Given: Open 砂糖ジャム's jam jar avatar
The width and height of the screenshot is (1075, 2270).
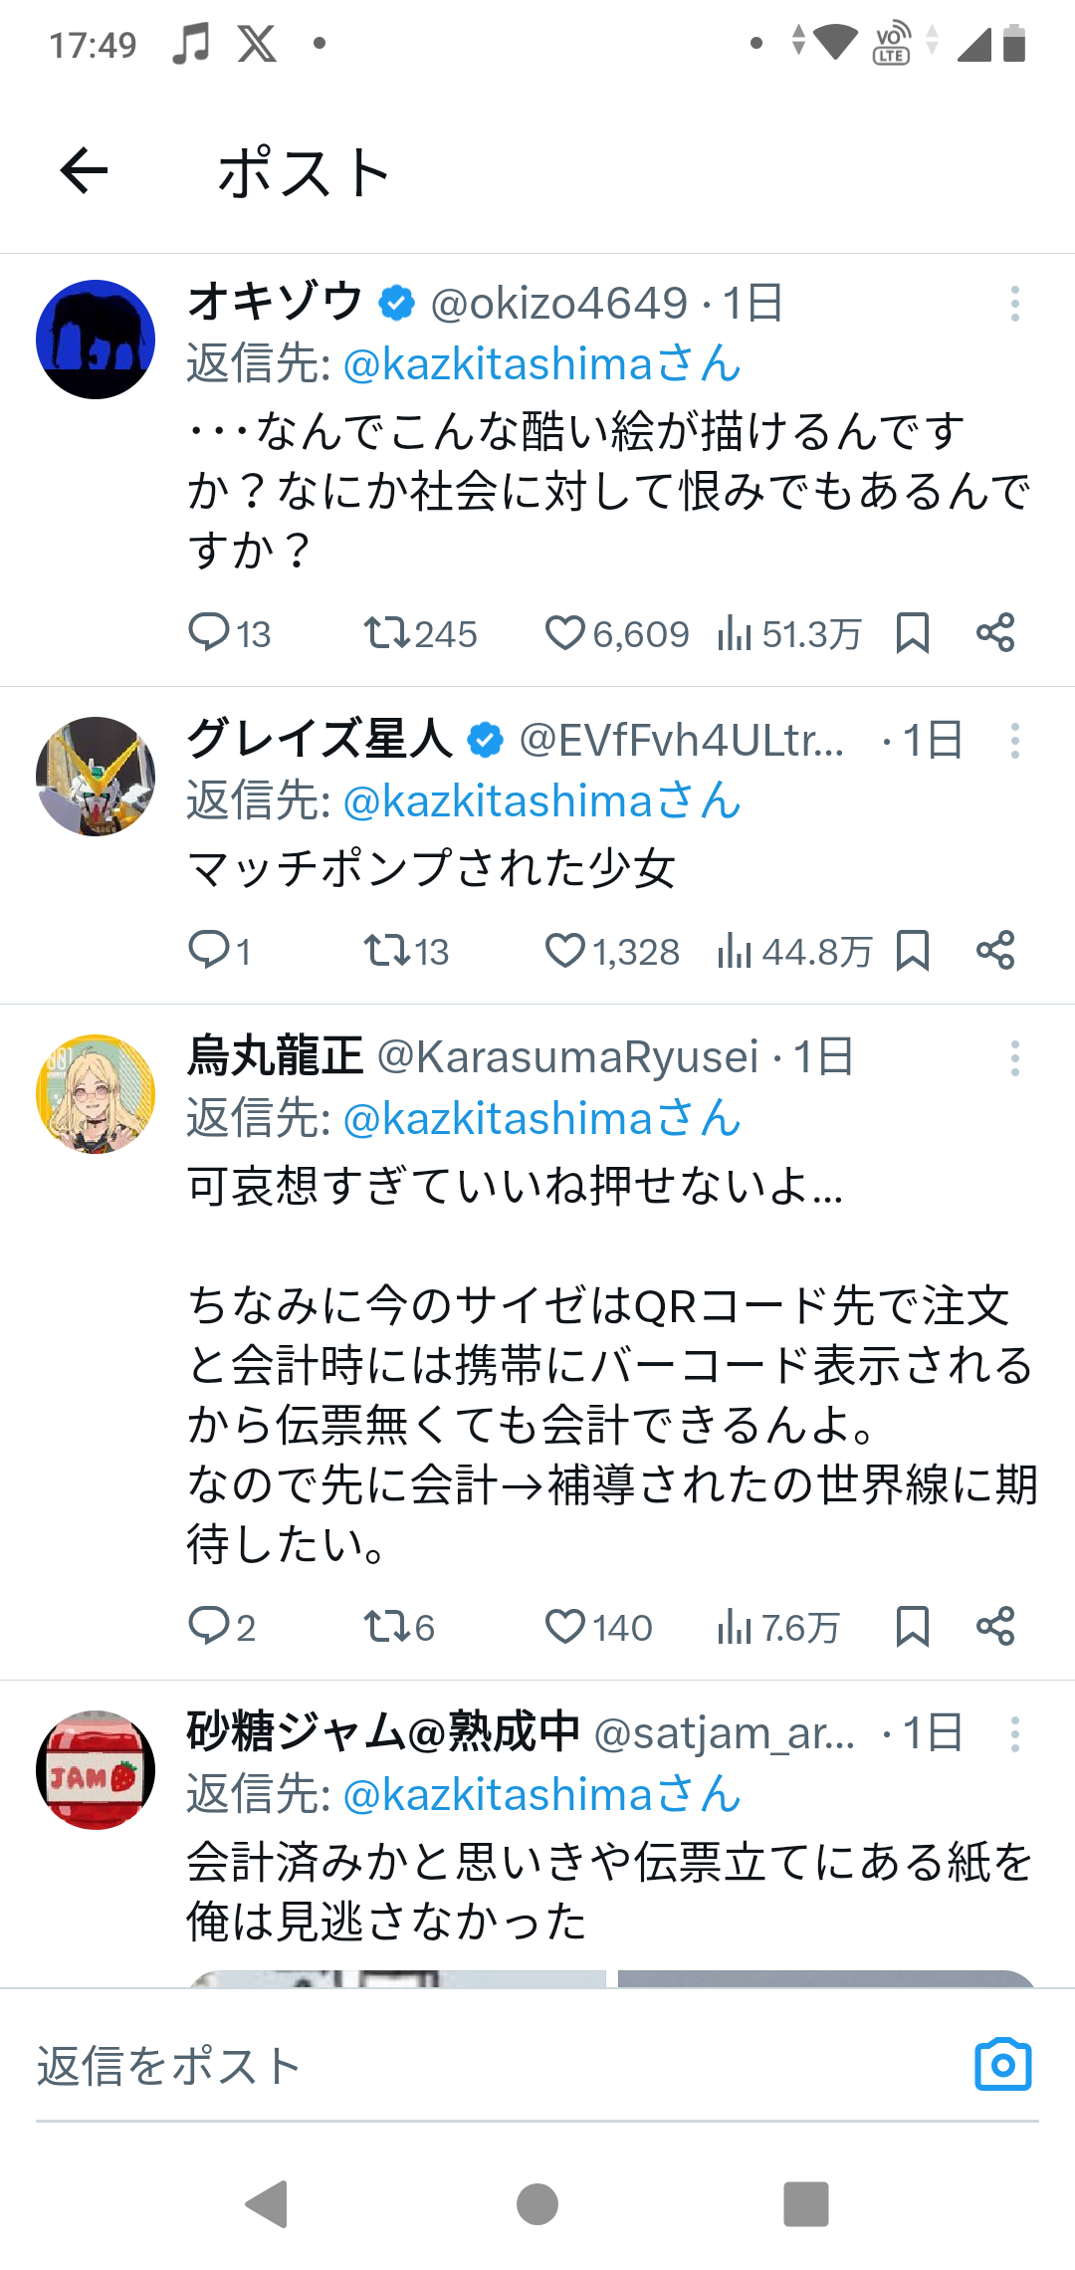Looking at the screenshot, I should (x=96, y=1770).
